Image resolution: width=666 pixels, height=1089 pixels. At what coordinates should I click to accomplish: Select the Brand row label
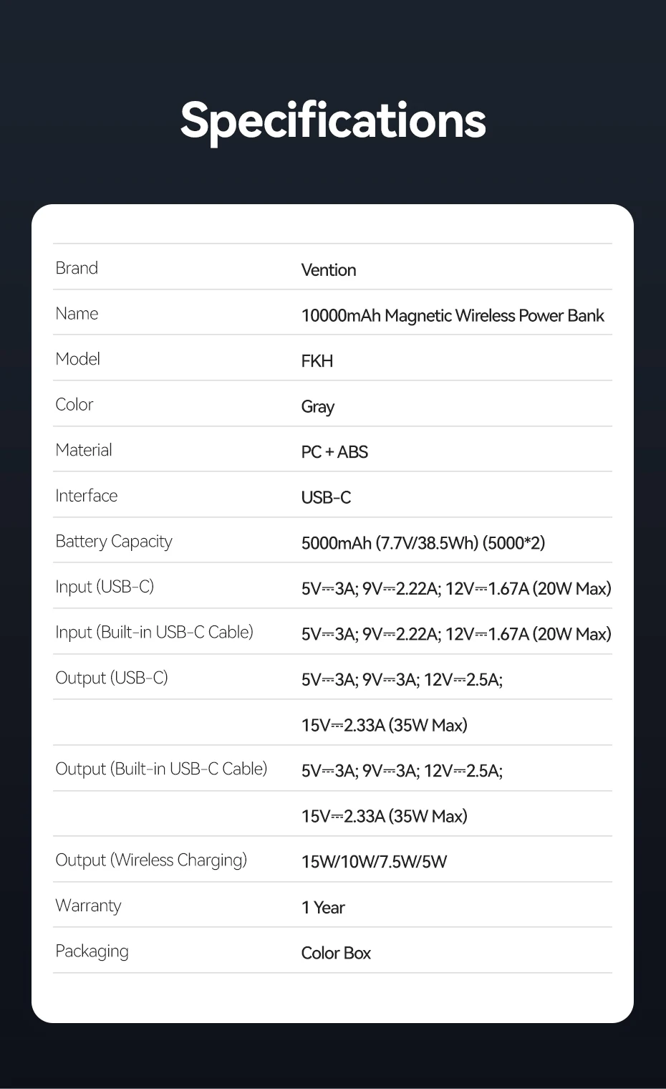click(77, 268)
